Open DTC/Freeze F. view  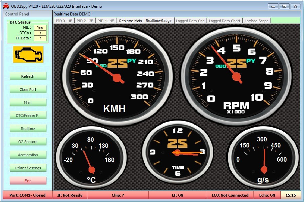[x=28, y=115]
